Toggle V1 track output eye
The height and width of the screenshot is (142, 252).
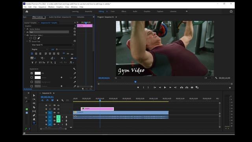58,113
